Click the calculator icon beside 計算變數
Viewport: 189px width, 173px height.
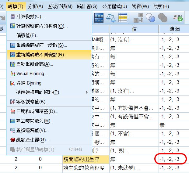(x=12, y=16)
